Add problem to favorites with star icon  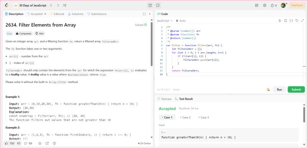(x=40, y=143)
